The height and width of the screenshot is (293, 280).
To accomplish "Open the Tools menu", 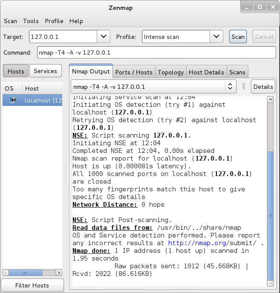I will click(31, 21).
